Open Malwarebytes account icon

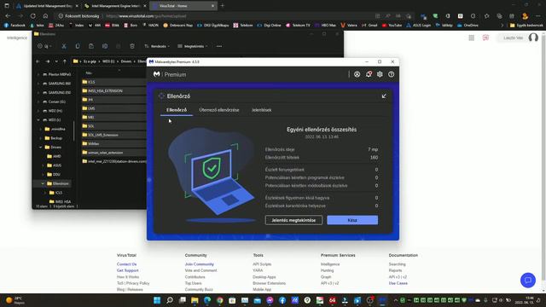[x=357, y=74]
